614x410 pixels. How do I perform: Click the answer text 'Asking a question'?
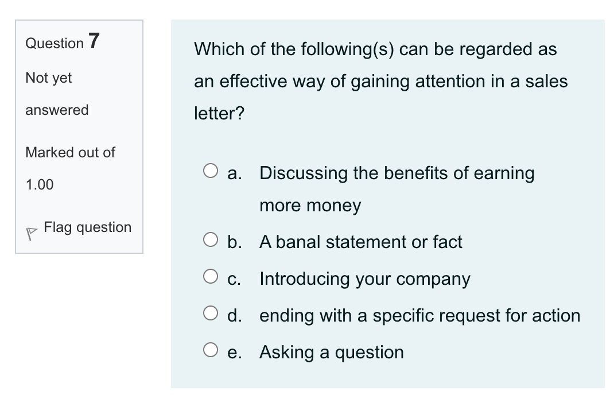click(x=331, y=352)
